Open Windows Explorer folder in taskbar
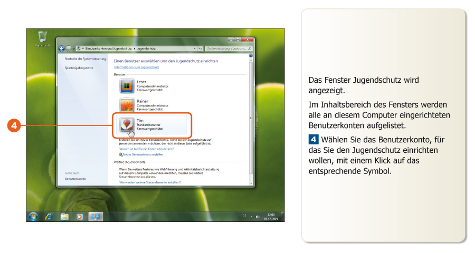Screen dimensions: 475x253 (64, 216)
